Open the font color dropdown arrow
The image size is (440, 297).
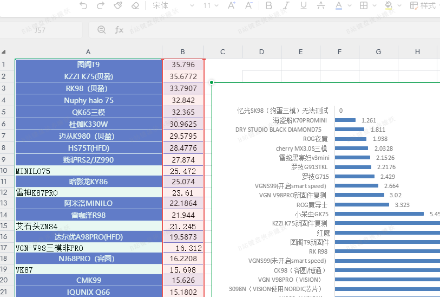(350, 5)
